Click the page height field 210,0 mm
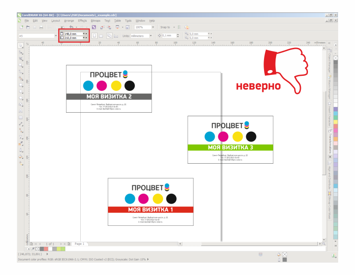This screenshot has width=355, height=275. point(73,38)
